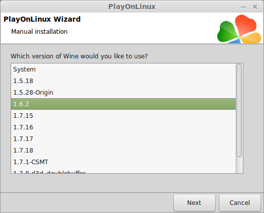Select Wine version 1.7.16
Viewport: 264px width, 213px height.
pyautogui.click(x=123, y=127)
